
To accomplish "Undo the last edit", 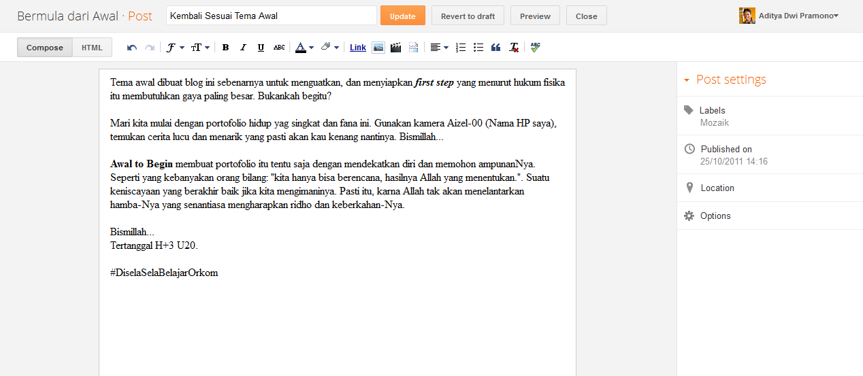I will (x=132, y=48).
